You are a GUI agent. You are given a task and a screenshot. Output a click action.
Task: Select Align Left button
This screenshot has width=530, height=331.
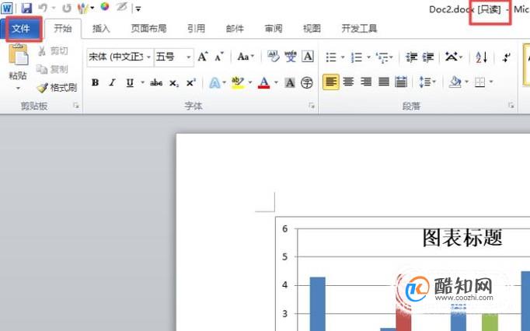coord(331,82)
